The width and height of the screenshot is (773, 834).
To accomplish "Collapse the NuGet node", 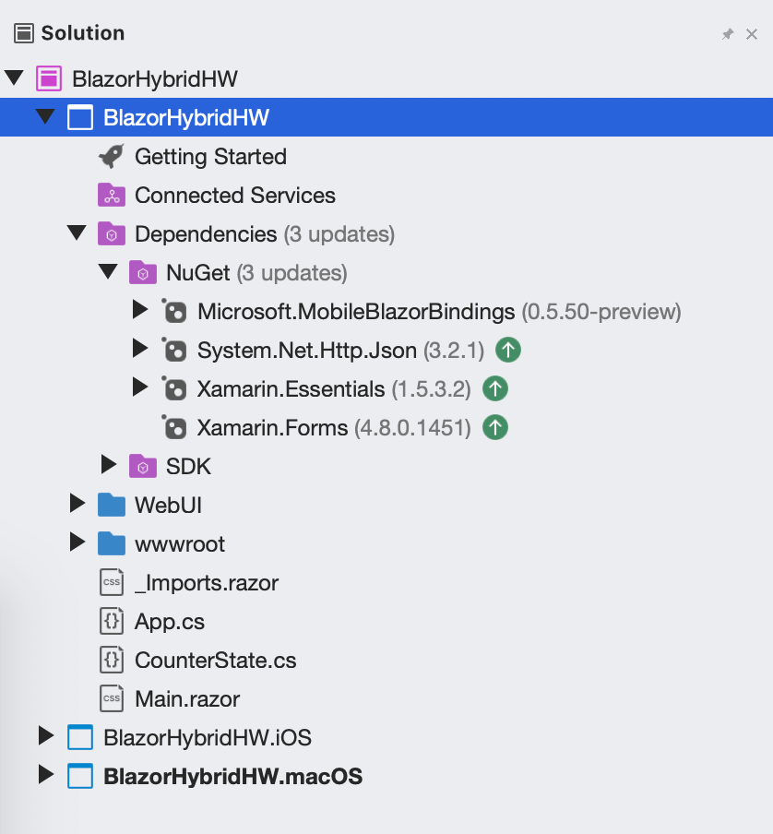I will (x=109, y=272).
